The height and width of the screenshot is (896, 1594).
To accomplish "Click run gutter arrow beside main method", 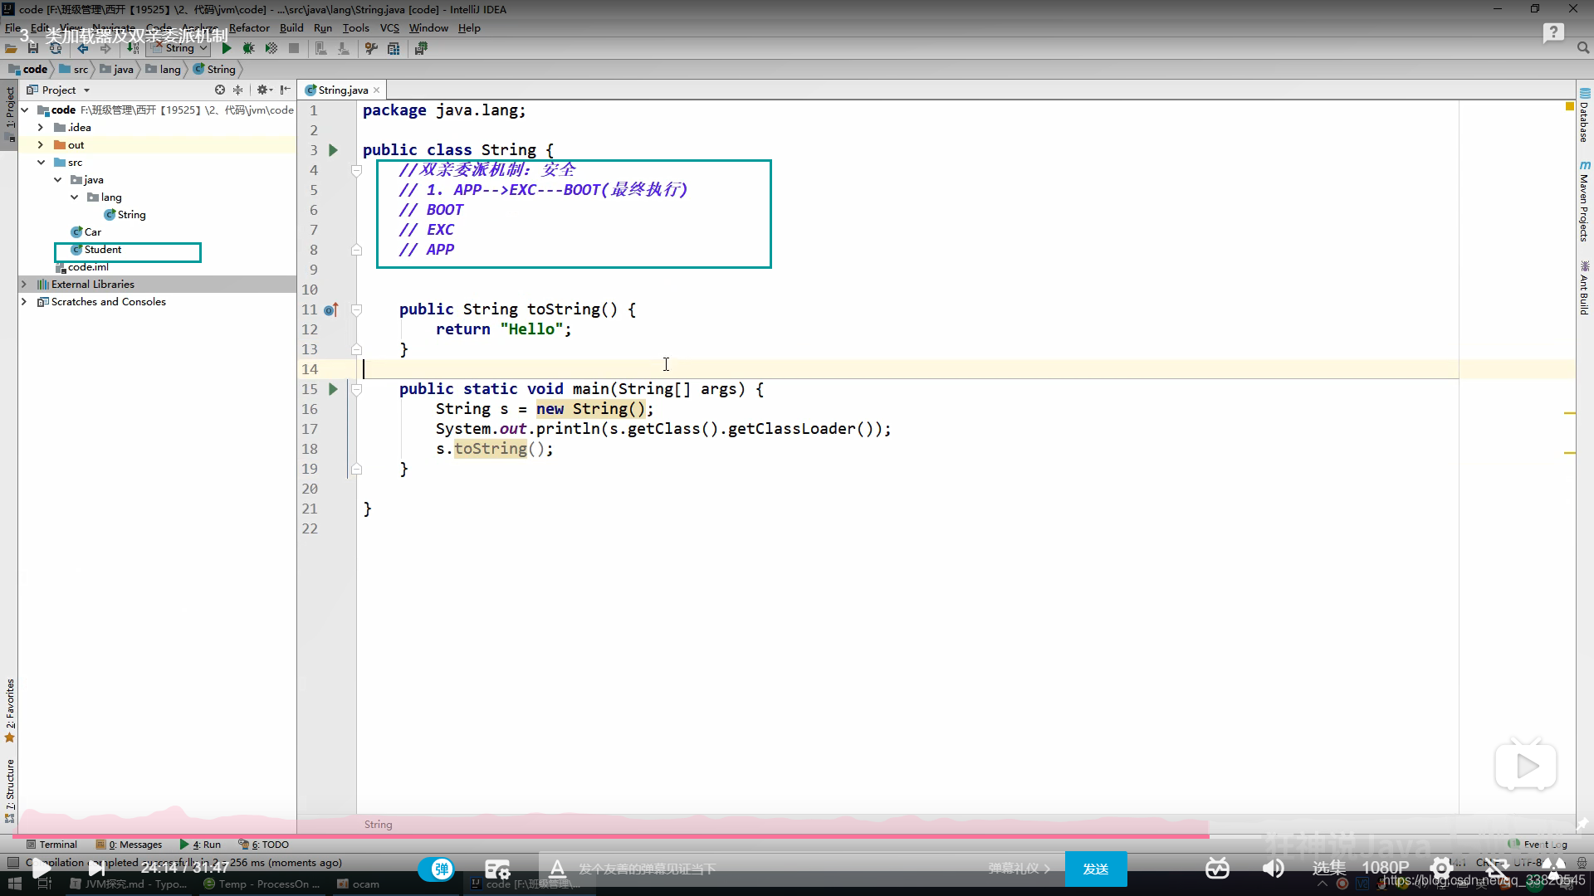I will point(333,389).
